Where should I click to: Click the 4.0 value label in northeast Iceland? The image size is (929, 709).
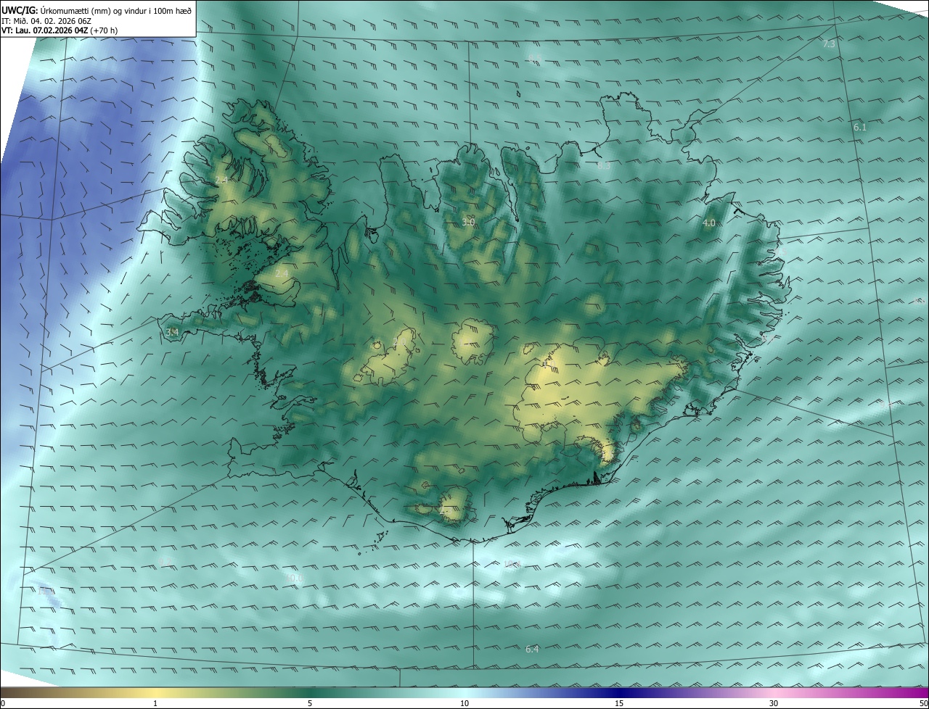click(x=709, y=223)
